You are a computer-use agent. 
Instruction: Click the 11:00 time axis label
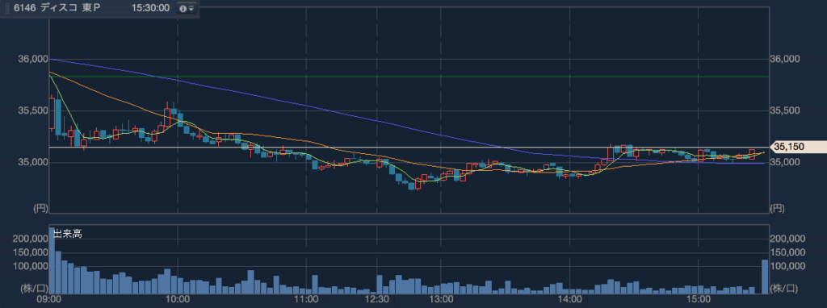(x=306, y=300)
